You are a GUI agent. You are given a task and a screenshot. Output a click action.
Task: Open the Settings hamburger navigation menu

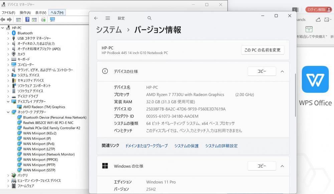108,18
